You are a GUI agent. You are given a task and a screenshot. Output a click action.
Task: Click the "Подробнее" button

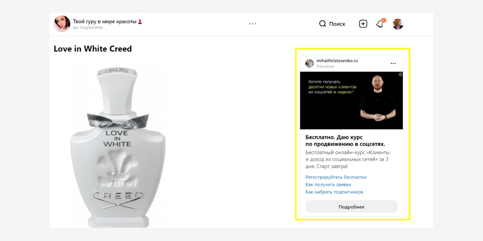[x=351, y=207]
